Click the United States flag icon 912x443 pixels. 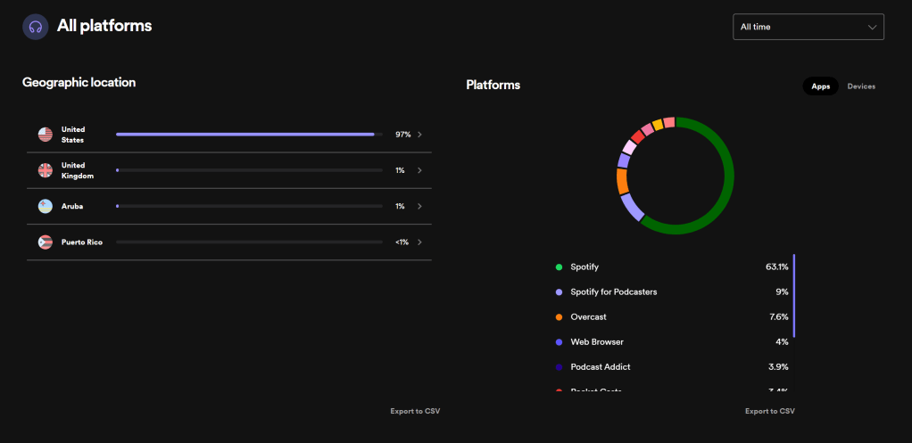[x=46, y=135]
